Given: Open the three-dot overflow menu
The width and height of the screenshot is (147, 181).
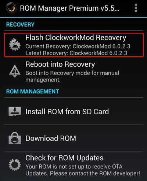Looking at the screenshot, I should (136, 8).
